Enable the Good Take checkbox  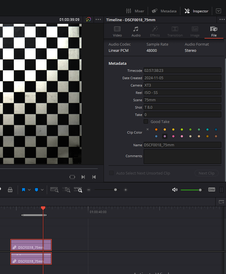(146, 122)
